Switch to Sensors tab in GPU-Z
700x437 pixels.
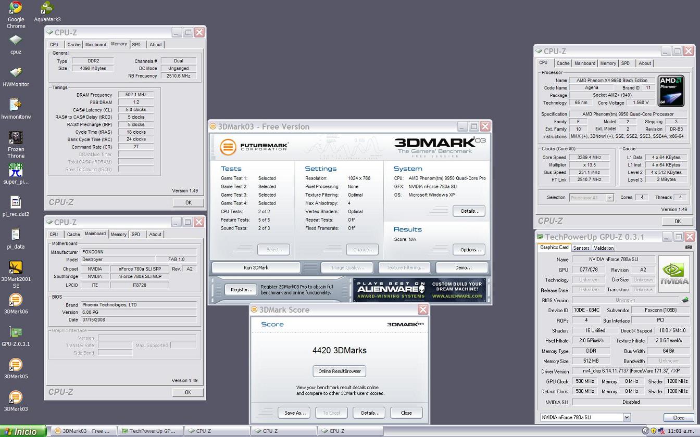pos(581,248)
